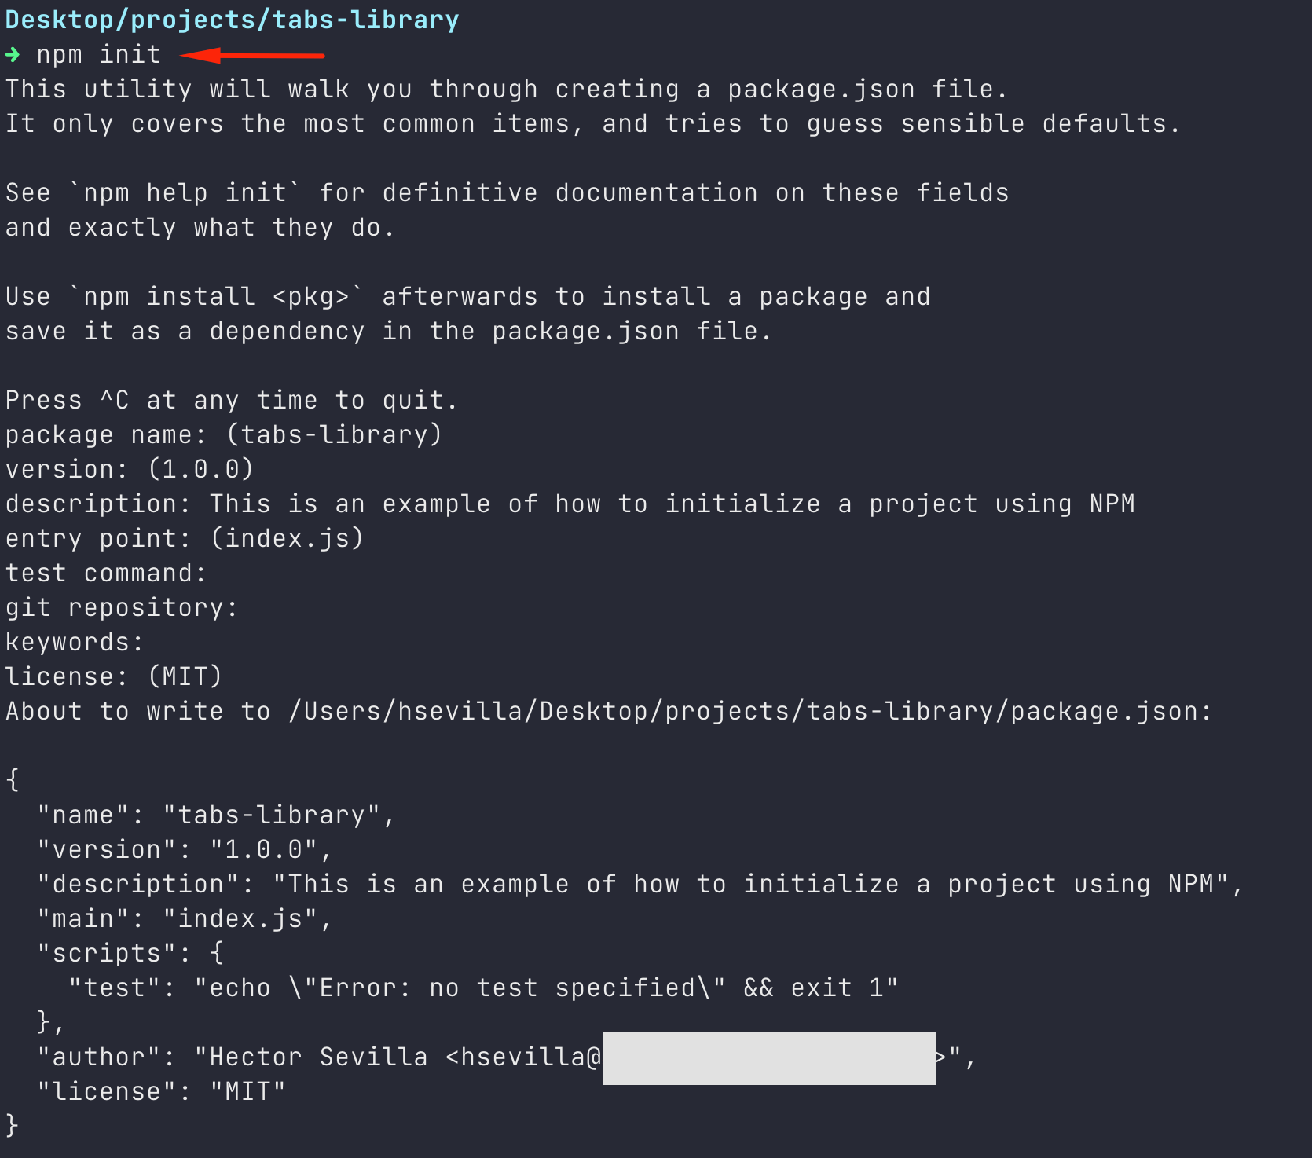This screenshot has width=1312, height=1158.
Task: Click the opening curly brace of the JSON
Action: [13, 780]
